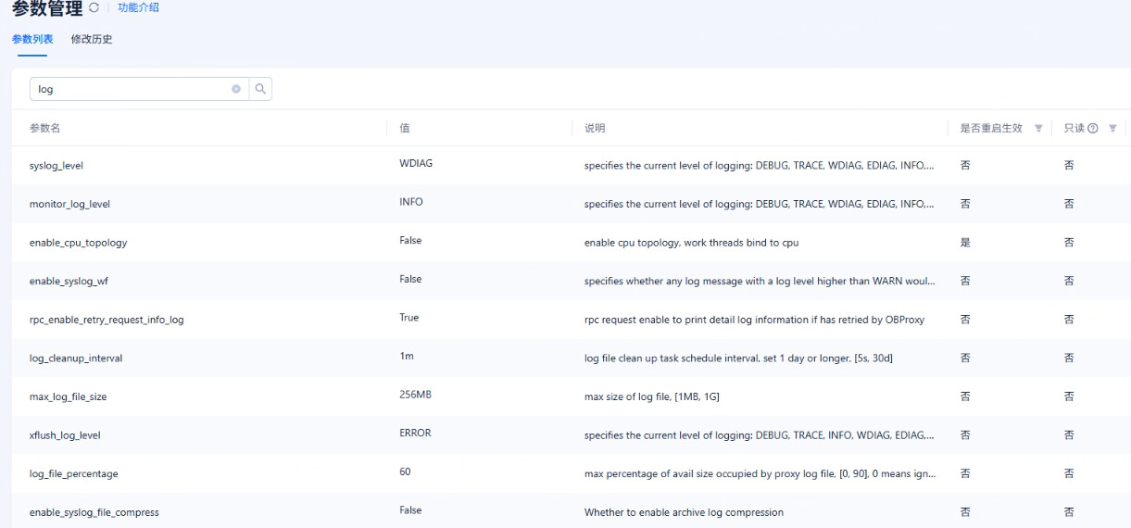Screen dimensions: 1131x528
Task: Select the log_cleanup_interval parameter
Action: coord(76,358)
